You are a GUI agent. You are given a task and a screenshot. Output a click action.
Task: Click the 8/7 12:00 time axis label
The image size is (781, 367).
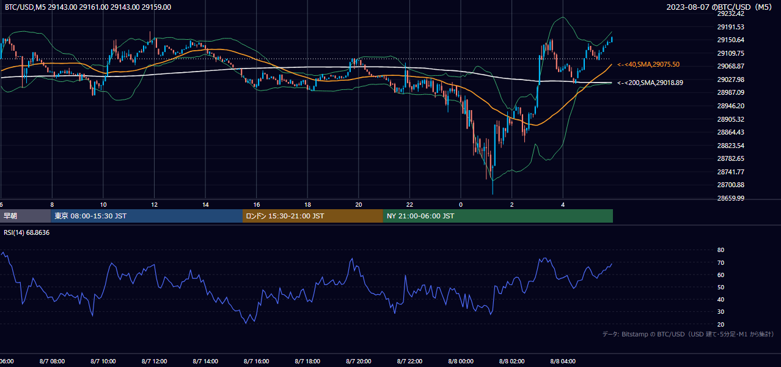point(154,361)
